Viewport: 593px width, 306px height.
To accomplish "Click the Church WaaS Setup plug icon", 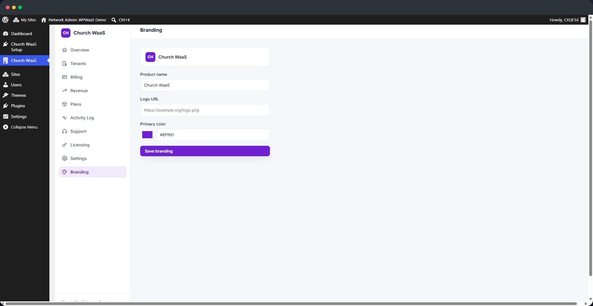I will [6, 44].
